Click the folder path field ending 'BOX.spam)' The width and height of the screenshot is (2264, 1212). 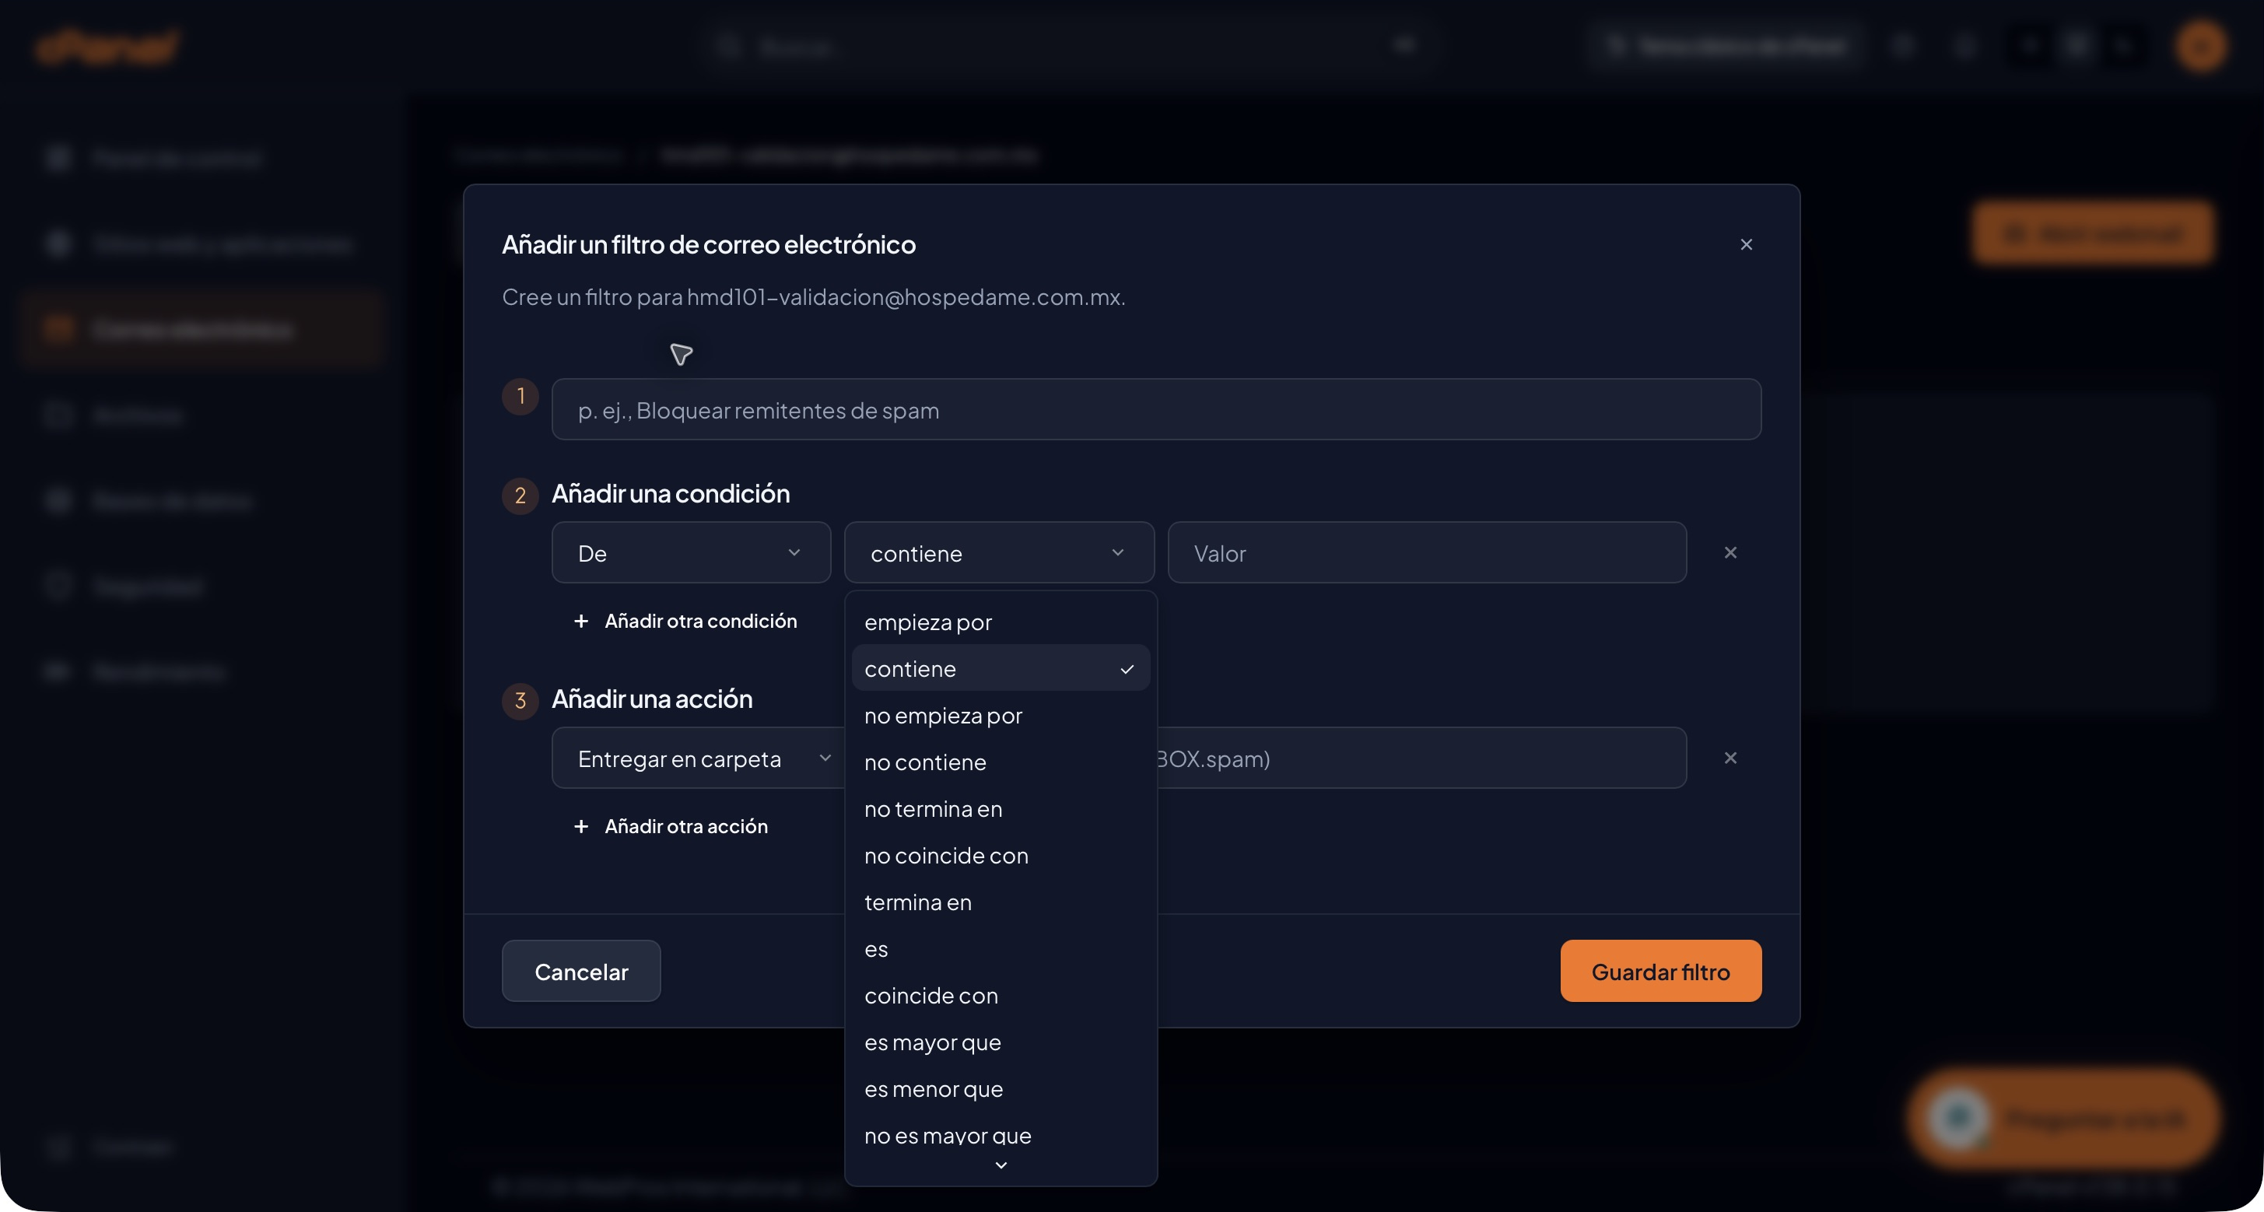coord(1421,758)
